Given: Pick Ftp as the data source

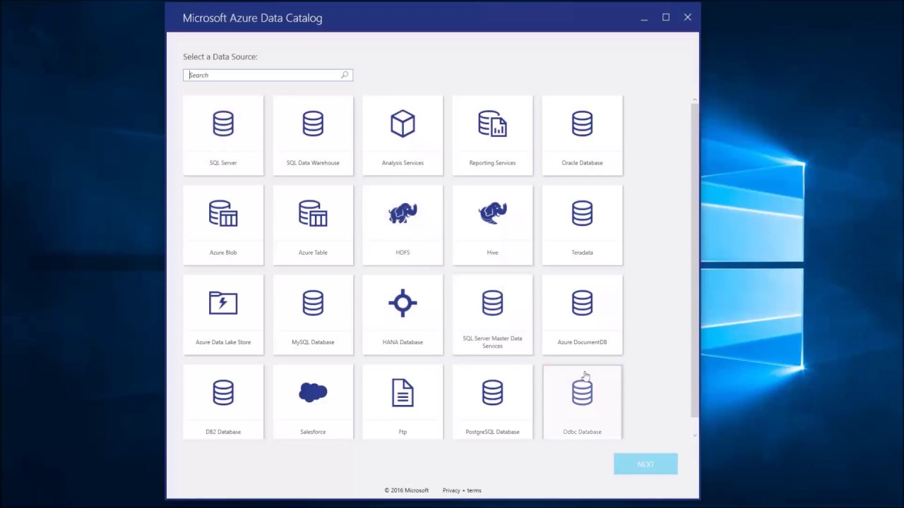Looking at the screenshot, I should click(x=403, y=402).
